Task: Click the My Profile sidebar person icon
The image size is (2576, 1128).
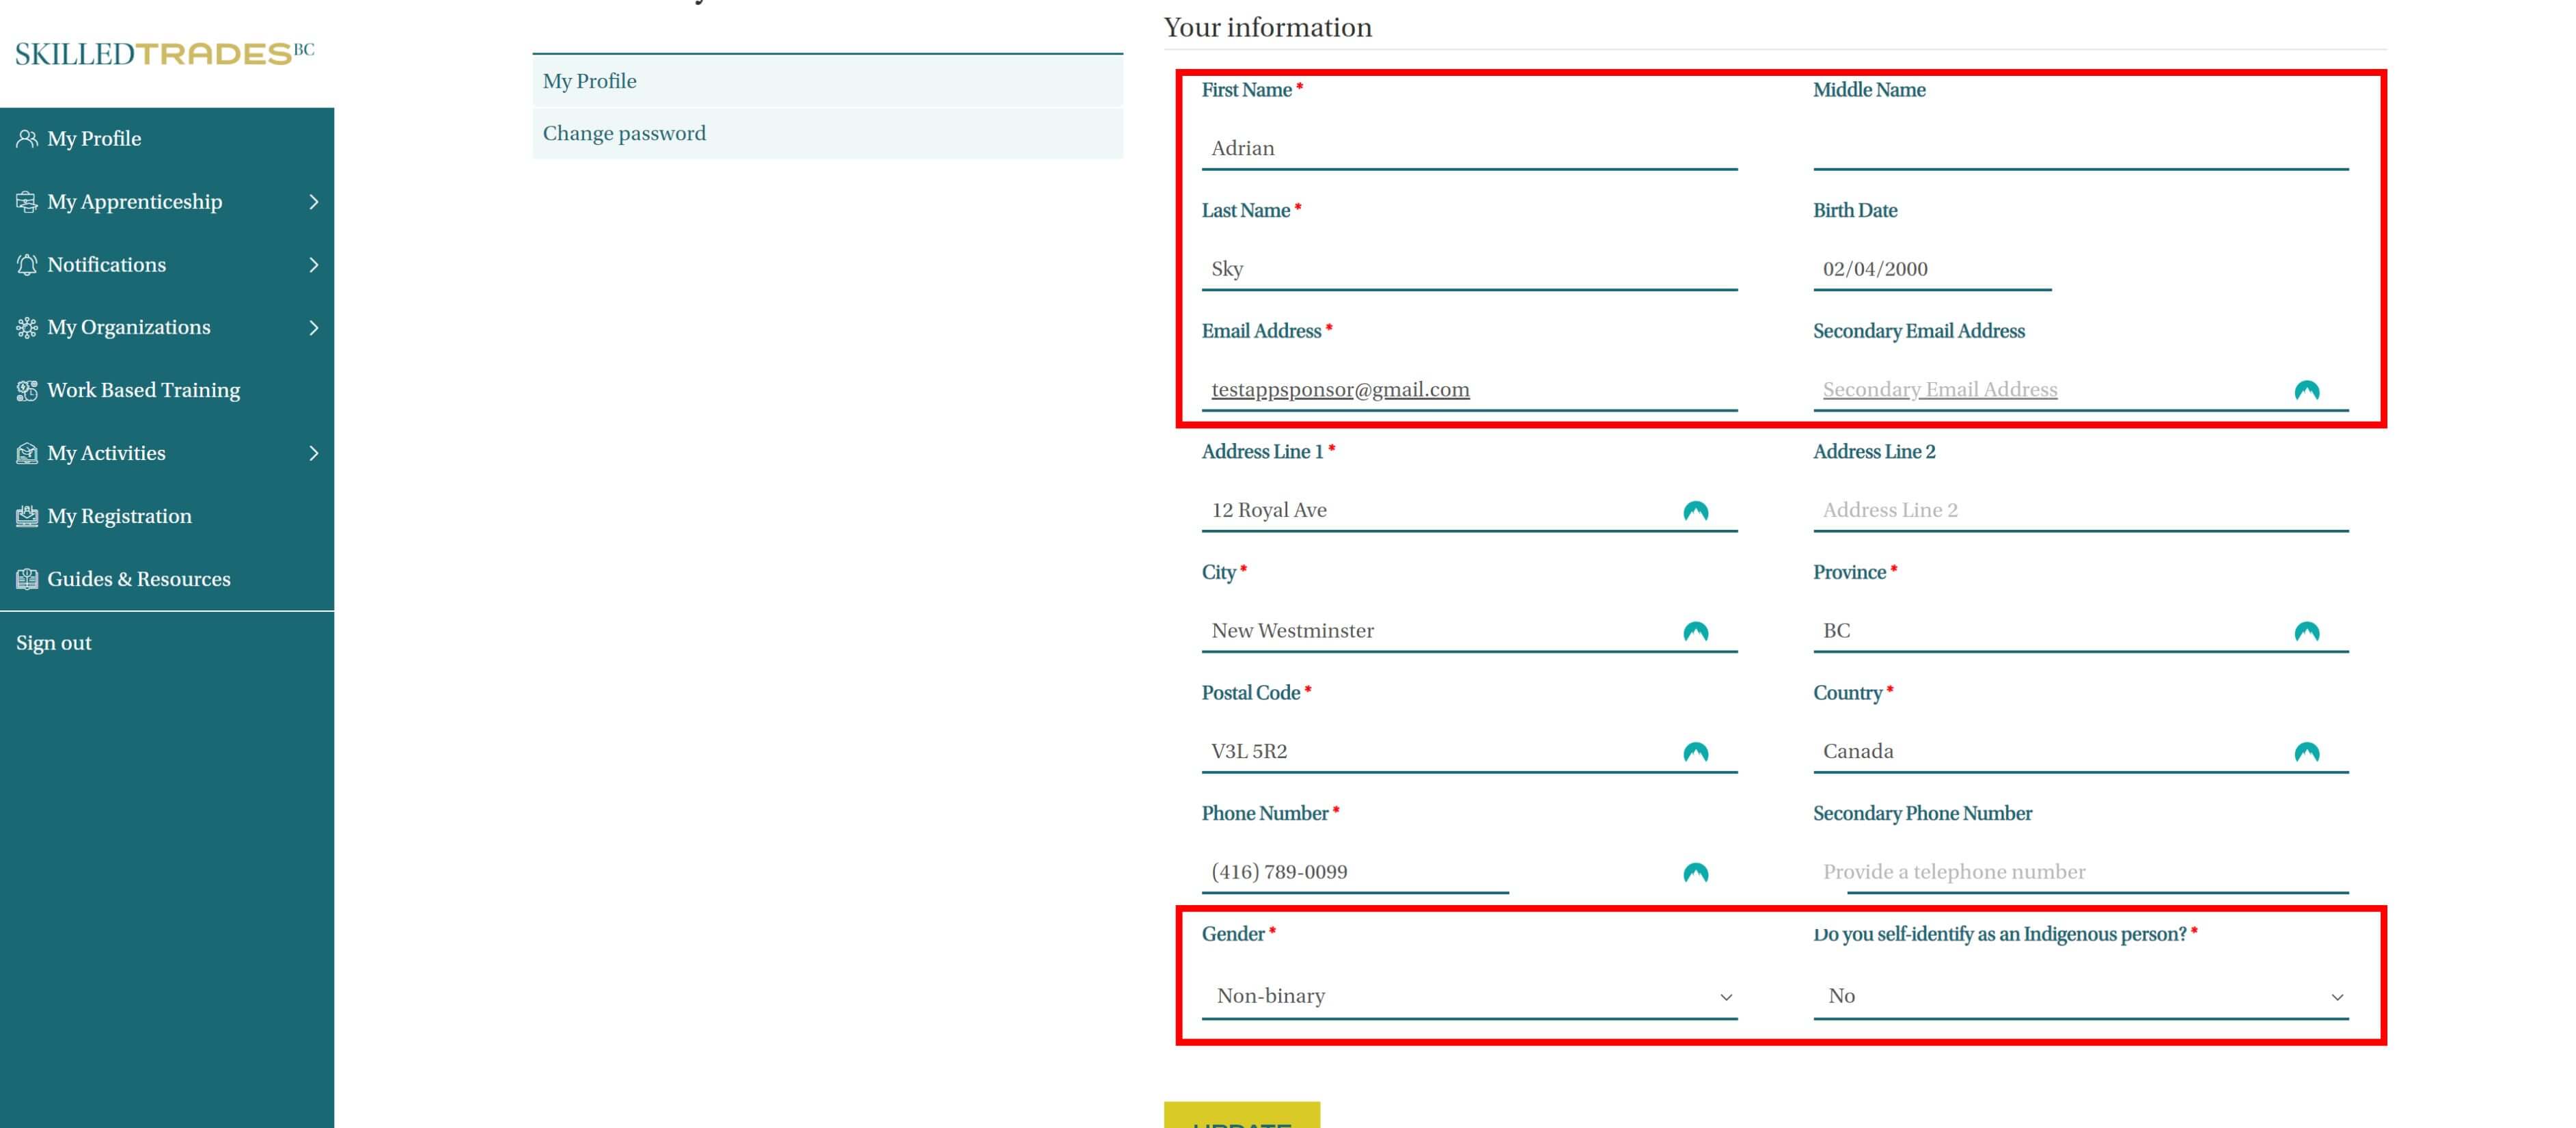Action: click(27, 138)
